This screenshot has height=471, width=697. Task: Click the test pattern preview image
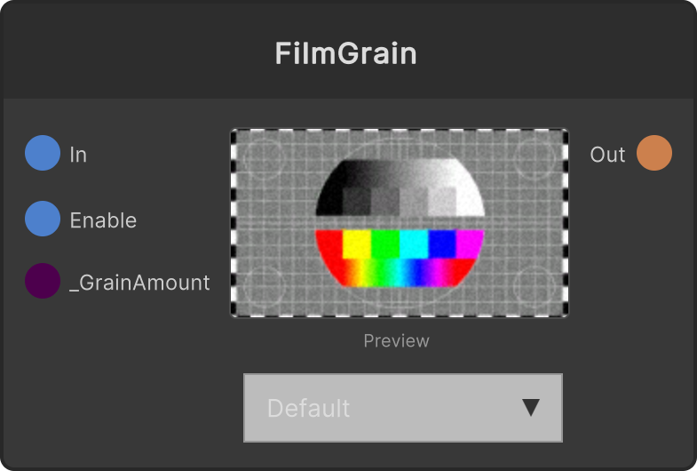[400, 223]
